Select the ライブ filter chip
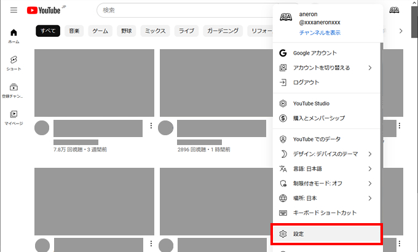 click(x=186, y=31)
